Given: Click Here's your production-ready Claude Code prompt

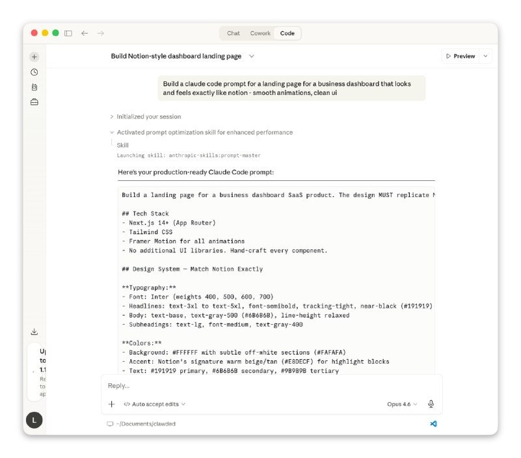Looking at the screenshot, I should [x=196, y=172].
